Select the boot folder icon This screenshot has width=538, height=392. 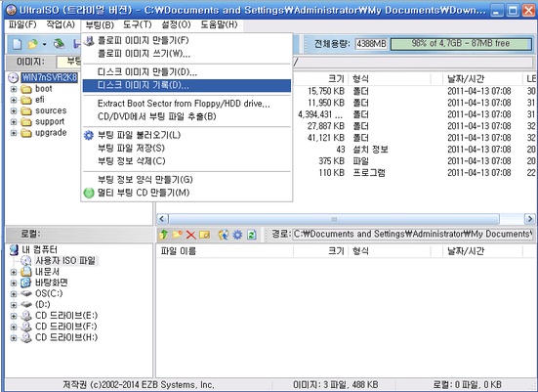click(26, 89)
